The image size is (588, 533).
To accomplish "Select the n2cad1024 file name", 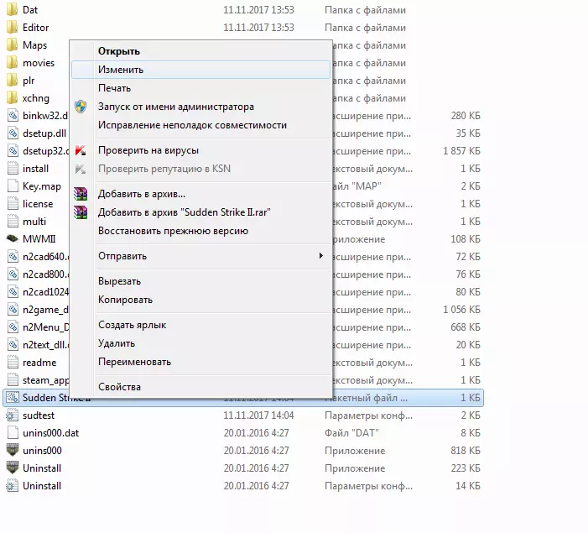I will [x=46, y=292].
